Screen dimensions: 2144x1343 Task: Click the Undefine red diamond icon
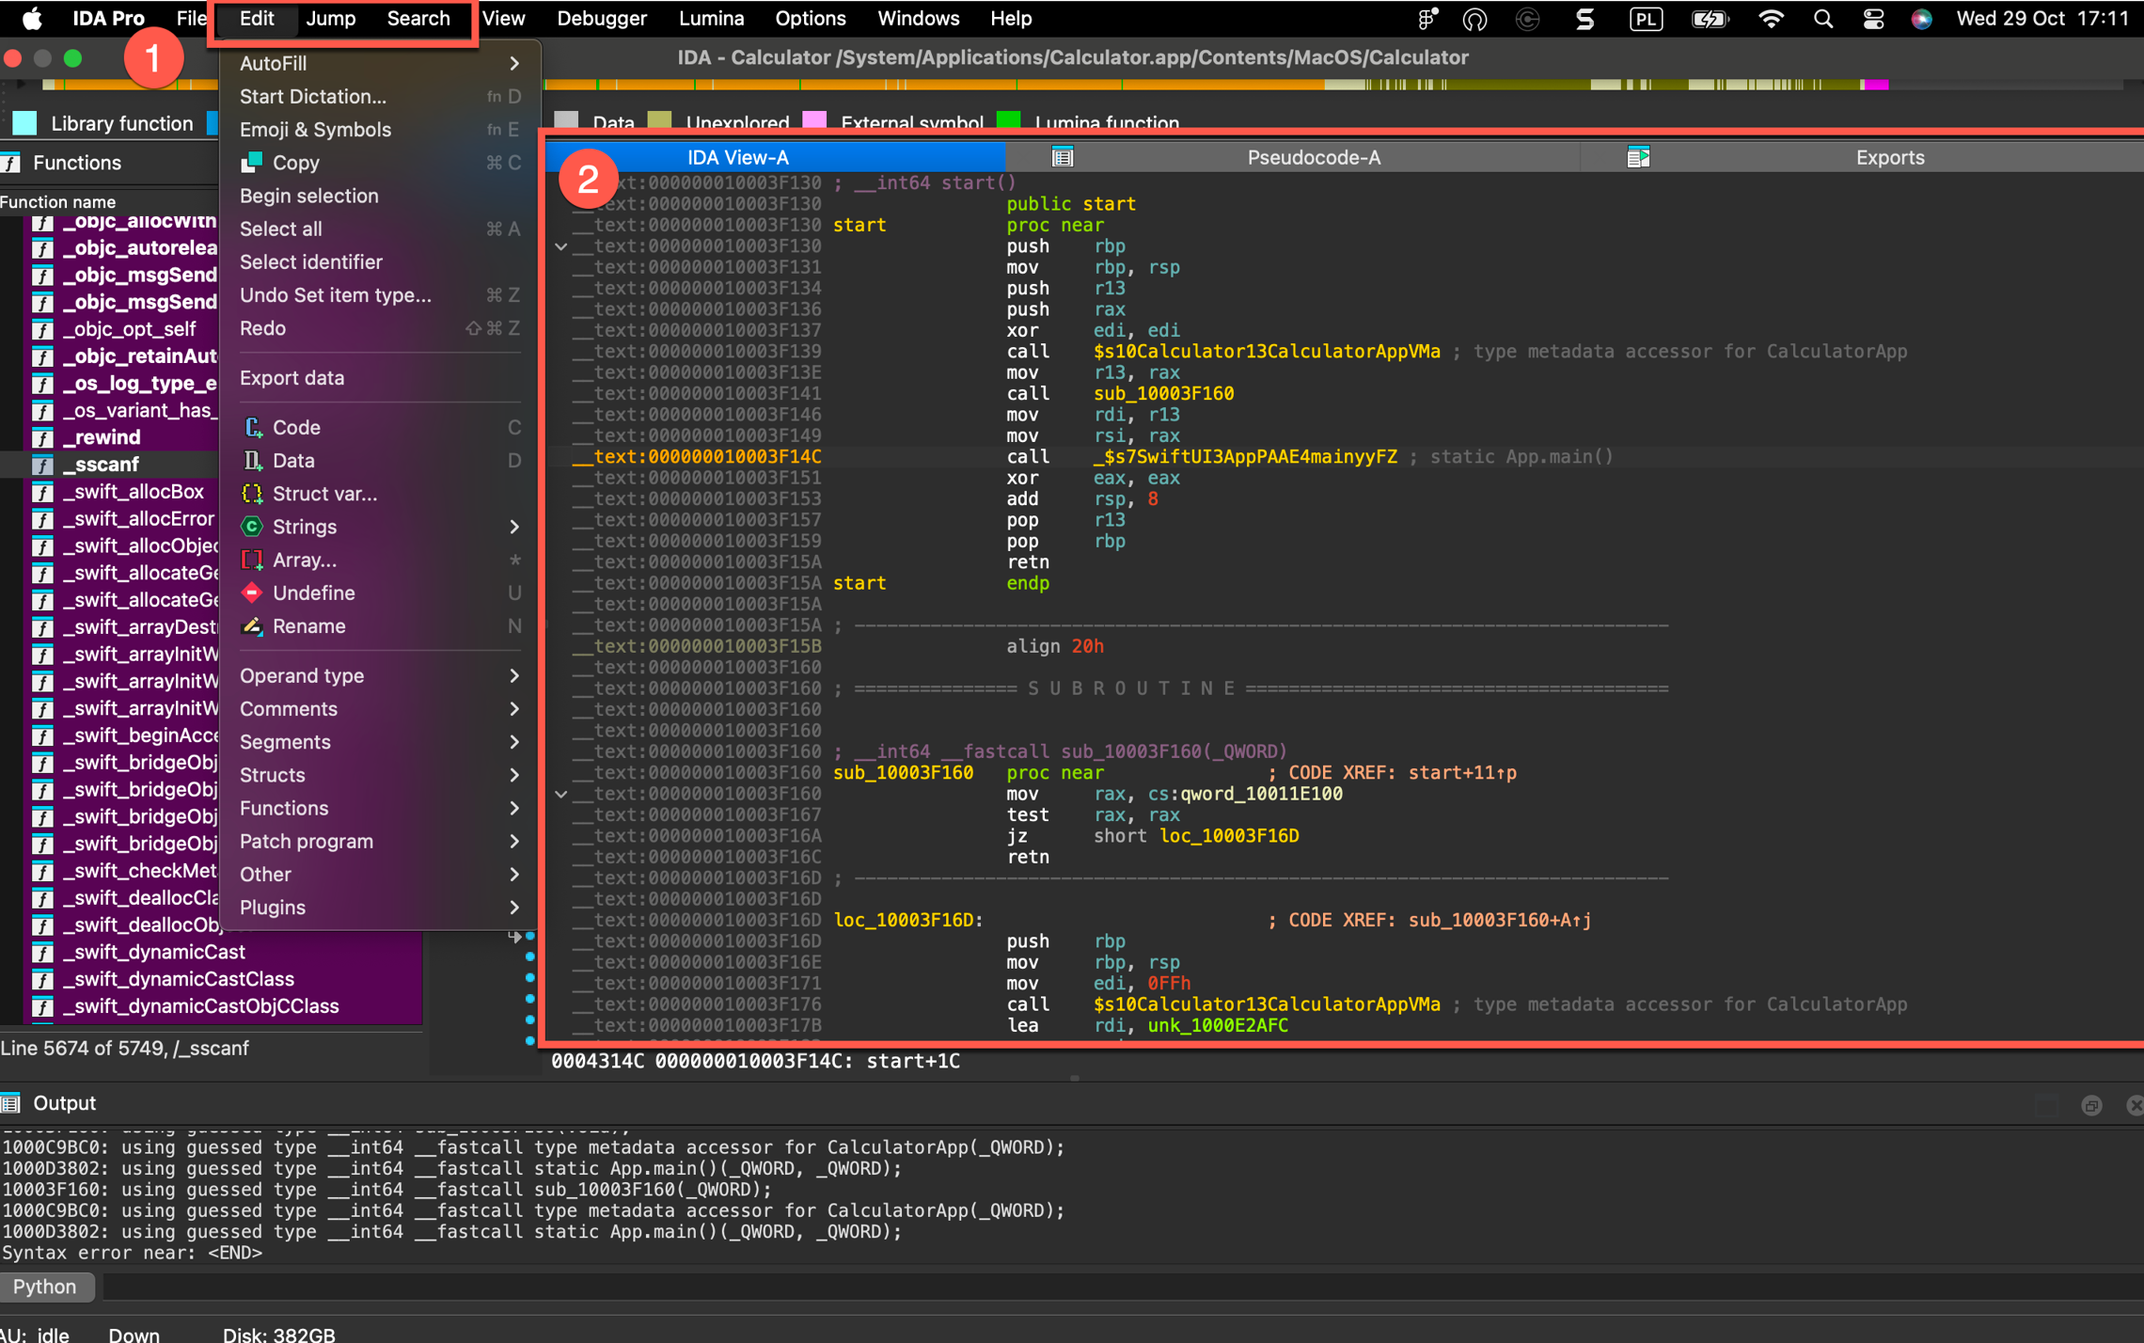[252, 592]
